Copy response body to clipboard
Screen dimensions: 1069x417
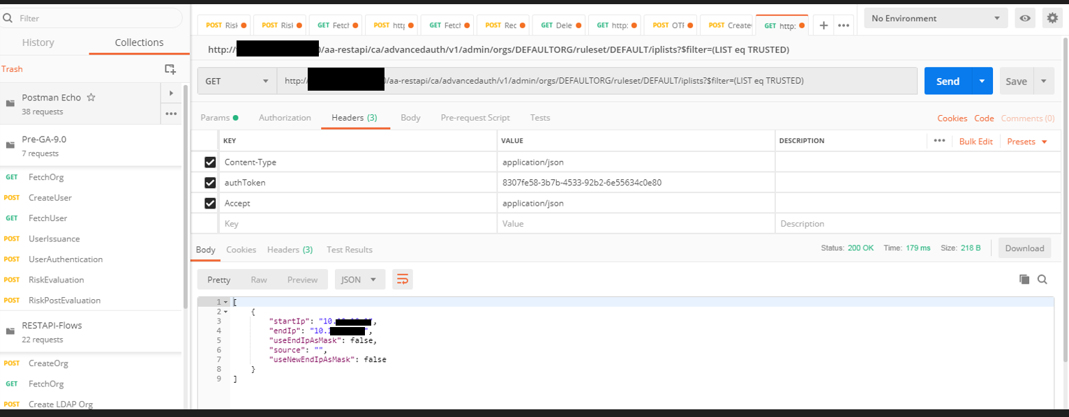1024,280
